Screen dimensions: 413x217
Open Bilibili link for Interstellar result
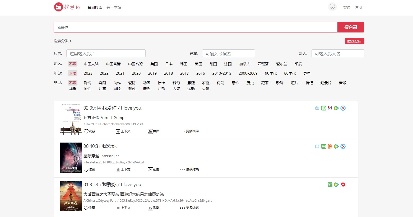tap(317, 146)
